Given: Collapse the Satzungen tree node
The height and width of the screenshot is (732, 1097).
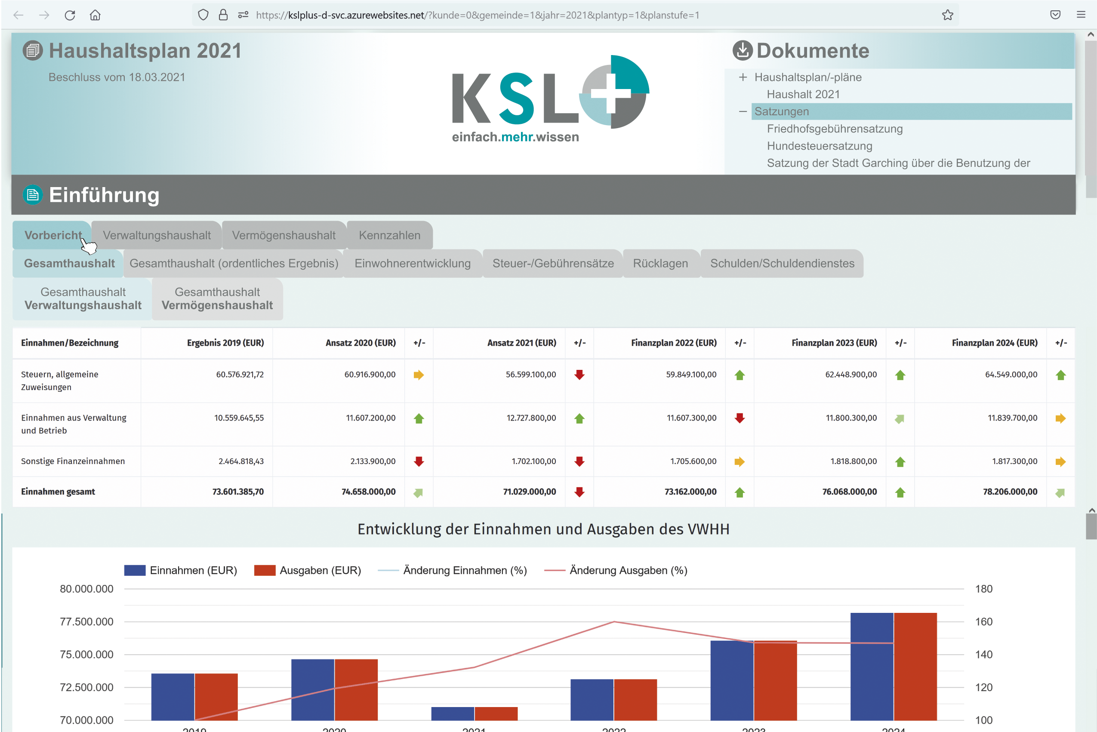Looking at the screenshot, I should pos(743,111).
